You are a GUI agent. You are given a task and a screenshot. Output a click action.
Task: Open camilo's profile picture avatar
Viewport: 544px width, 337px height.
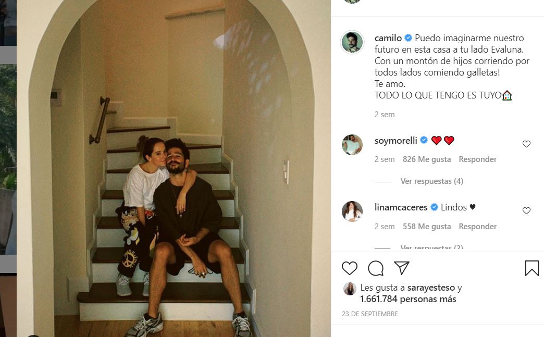pos(352,42)
